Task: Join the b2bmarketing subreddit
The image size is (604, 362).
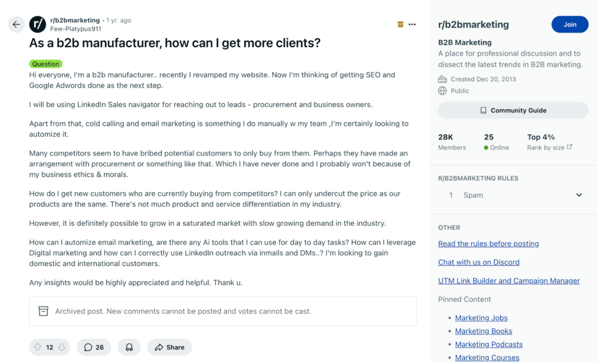Action: [x=570, y=24]
